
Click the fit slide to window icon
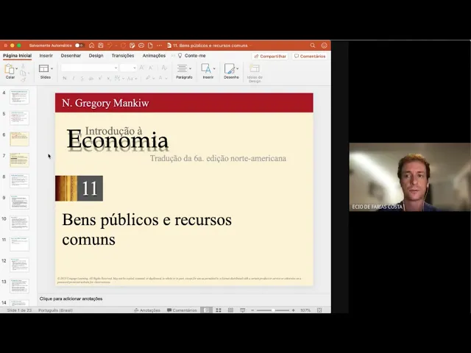(319, 310)
